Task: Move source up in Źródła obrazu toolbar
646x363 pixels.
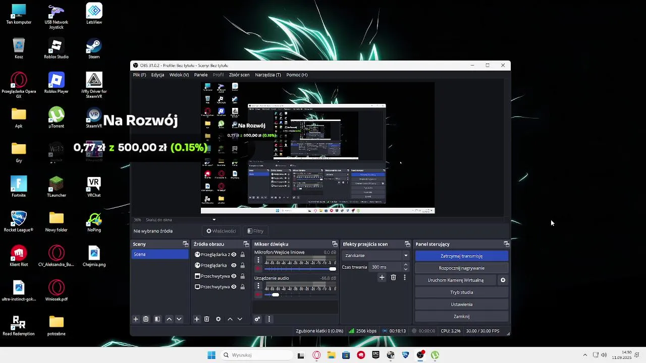Action: (x=230, y=319)
